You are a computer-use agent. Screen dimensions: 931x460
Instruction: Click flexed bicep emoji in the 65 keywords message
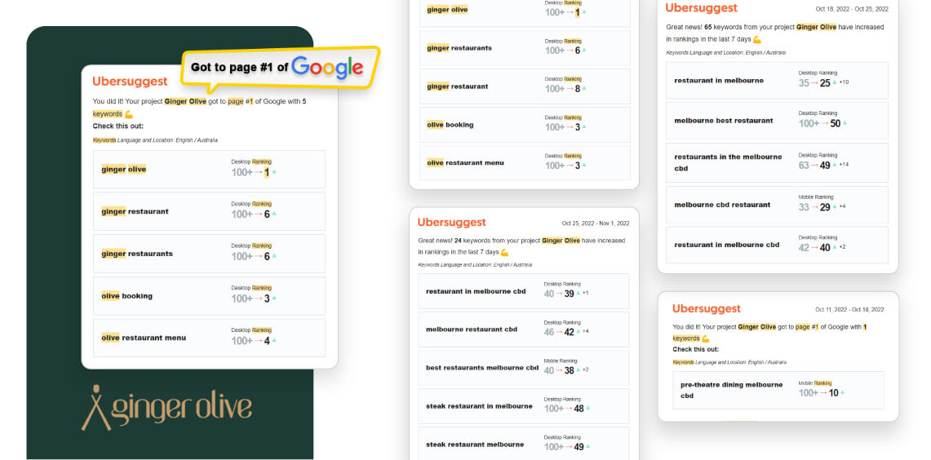tap(756, 39)
